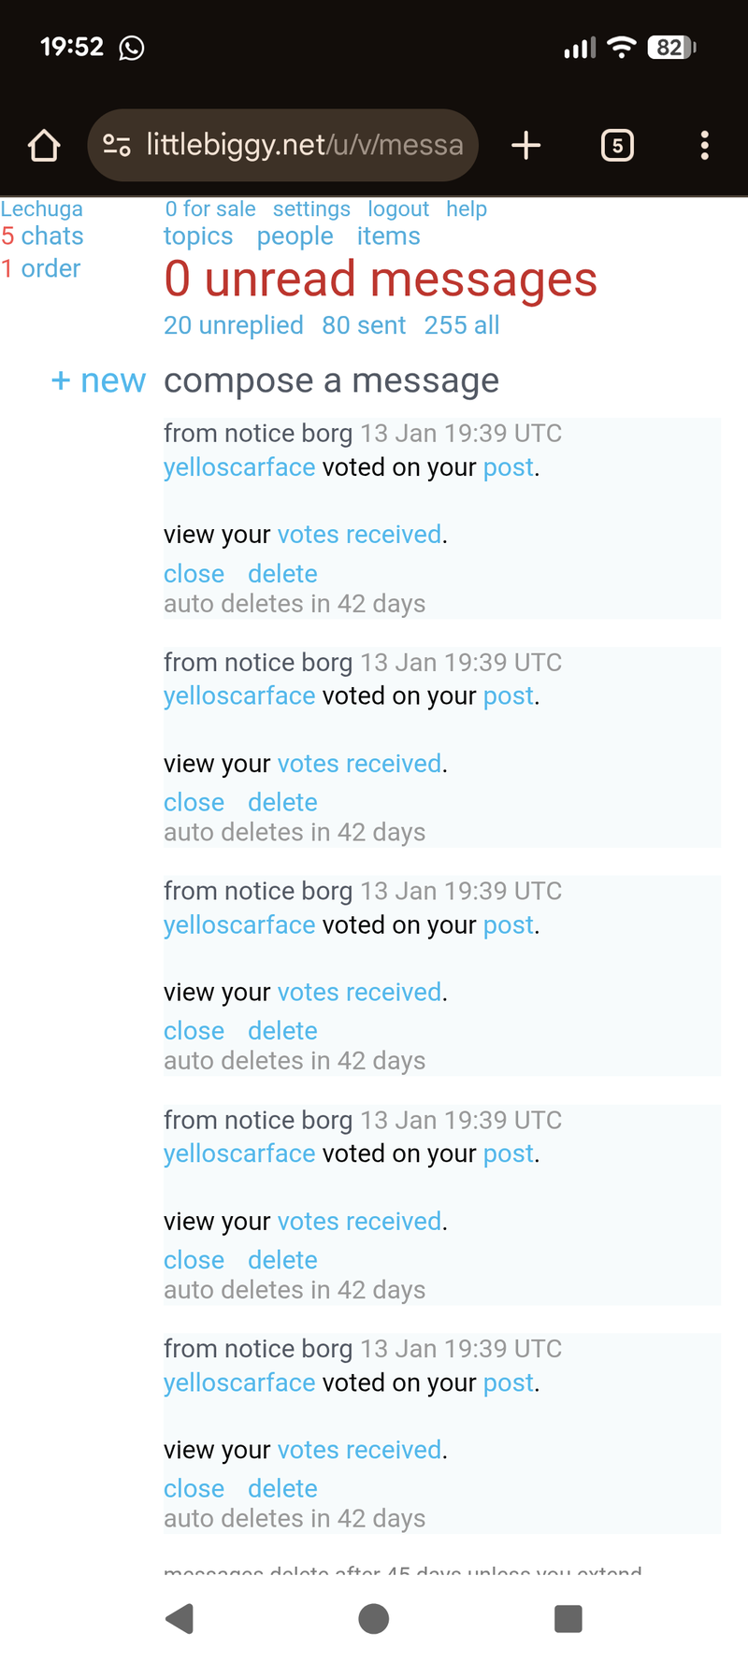Tap the littlebiggy.net address bar
748x1662 pixels.
[304, 146]
